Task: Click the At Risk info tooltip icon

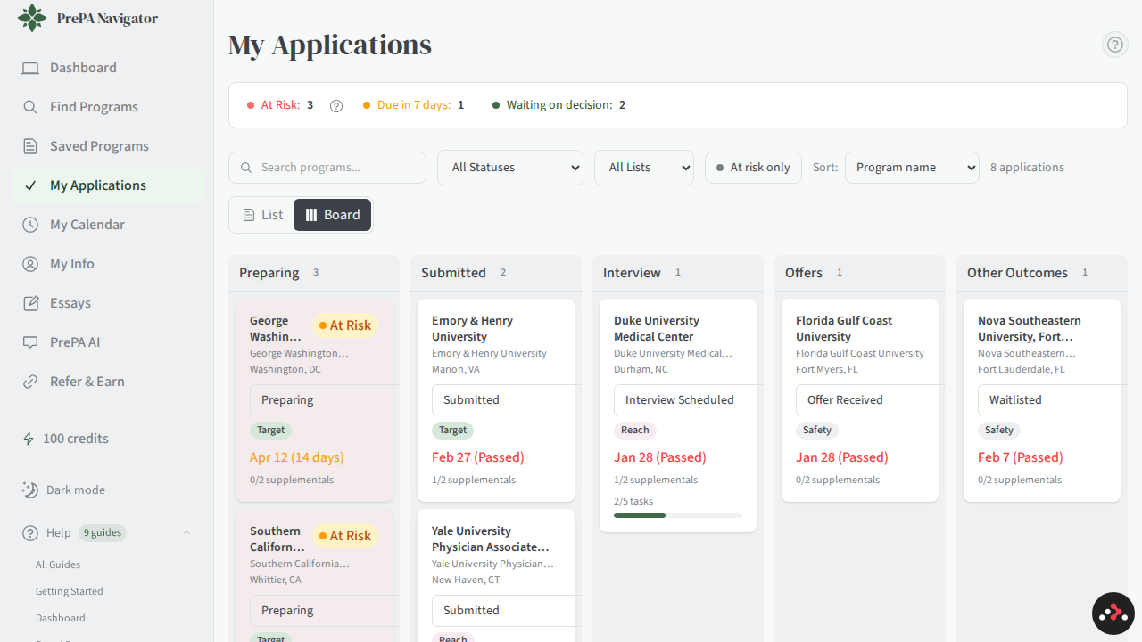Action: [336, 105]
